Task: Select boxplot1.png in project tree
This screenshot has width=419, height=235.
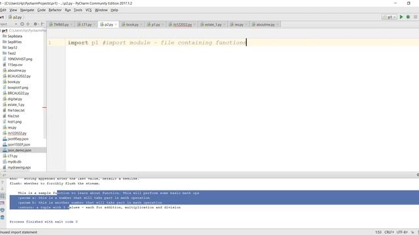Action: tap(16, 87)
